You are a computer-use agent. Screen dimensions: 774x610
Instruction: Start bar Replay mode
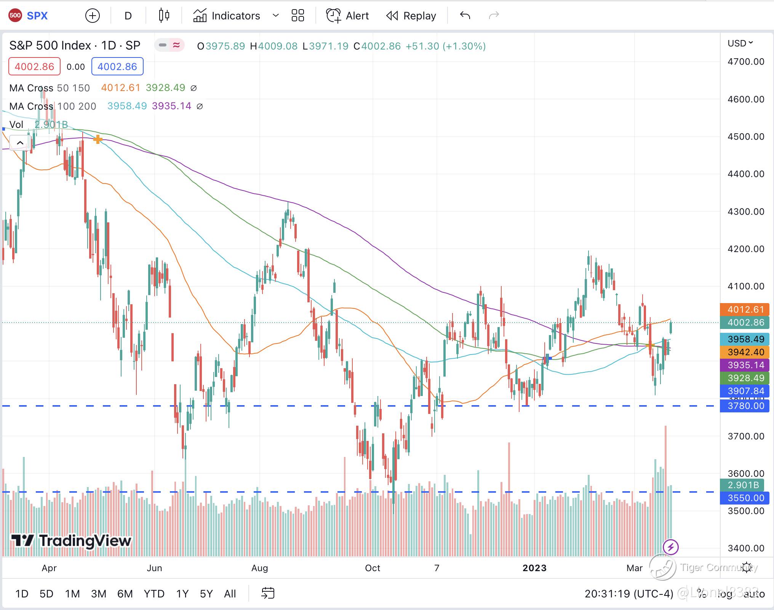411,16
